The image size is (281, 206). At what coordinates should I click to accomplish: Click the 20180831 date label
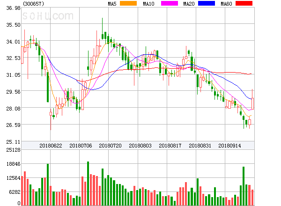[200, 146]
